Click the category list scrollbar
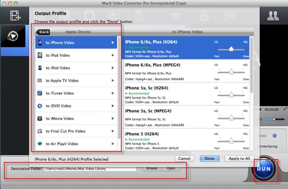The width and height of the screenshot is (288, 189). (119, 88)
